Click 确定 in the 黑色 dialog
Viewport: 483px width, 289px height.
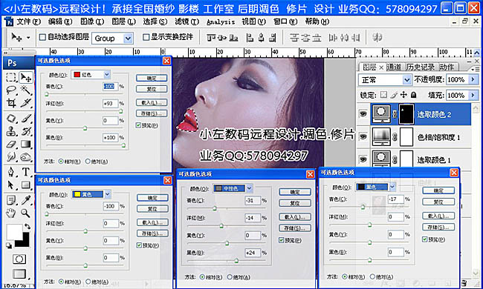(x=438, y=190)
